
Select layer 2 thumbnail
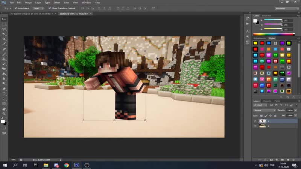(262, 126)
